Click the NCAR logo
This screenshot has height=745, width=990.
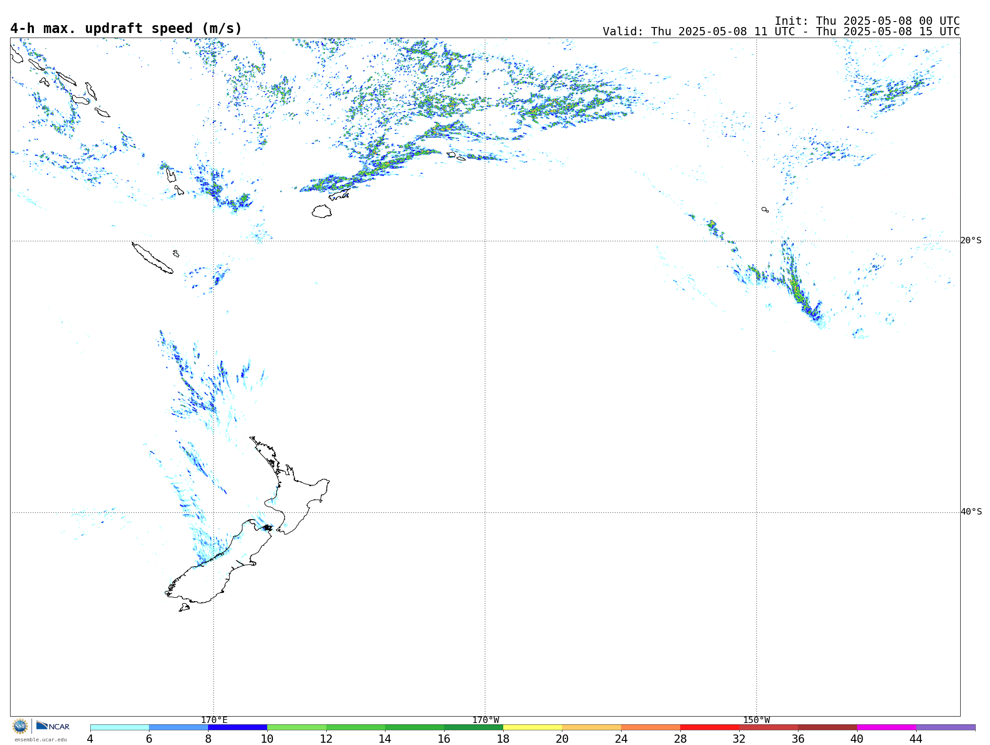tap(53, 726)
